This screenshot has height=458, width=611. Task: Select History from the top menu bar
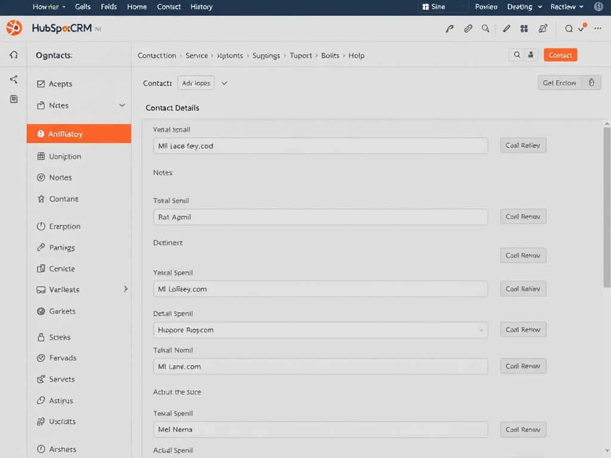point(201,7)
